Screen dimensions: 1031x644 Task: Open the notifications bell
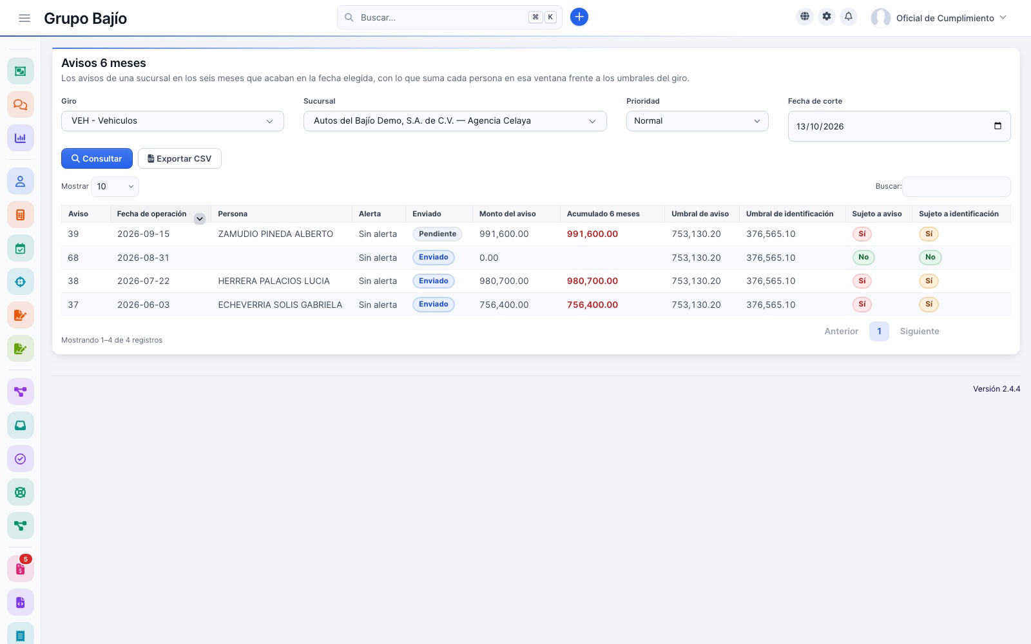click(849, 17)
